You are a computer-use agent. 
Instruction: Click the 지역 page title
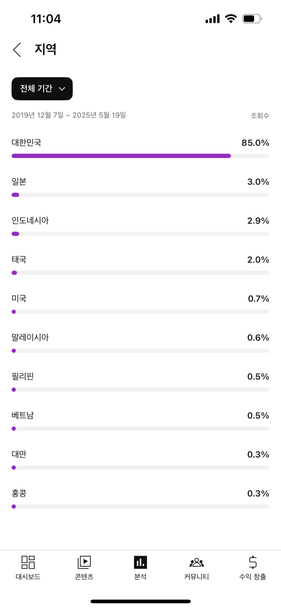(x=45, y=50)
